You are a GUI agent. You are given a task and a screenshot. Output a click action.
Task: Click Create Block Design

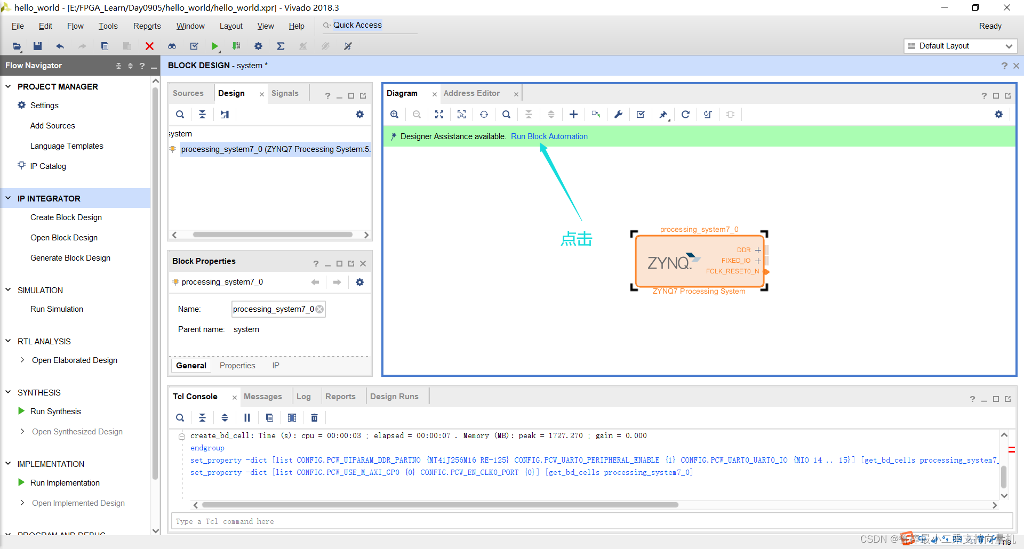[x=66, y=217]
